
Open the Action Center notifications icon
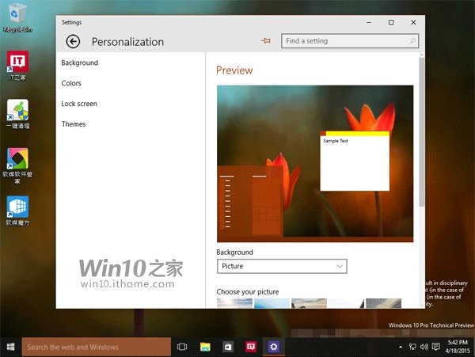(435, 347)
